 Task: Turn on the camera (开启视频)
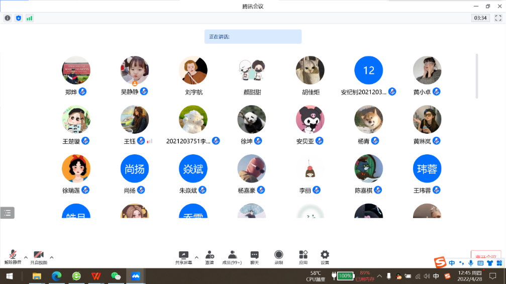click(x=39, y=255)
